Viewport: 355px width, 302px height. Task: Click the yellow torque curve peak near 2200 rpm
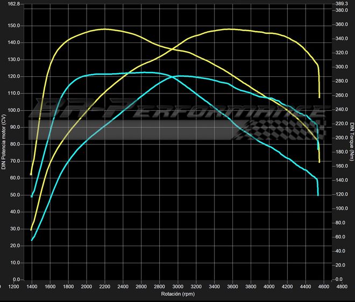click(x=104, y=29)
